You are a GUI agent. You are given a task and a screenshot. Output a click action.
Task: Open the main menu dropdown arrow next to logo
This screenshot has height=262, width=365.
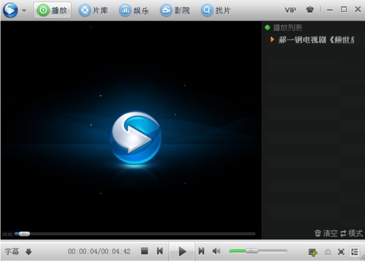[23, 10]
